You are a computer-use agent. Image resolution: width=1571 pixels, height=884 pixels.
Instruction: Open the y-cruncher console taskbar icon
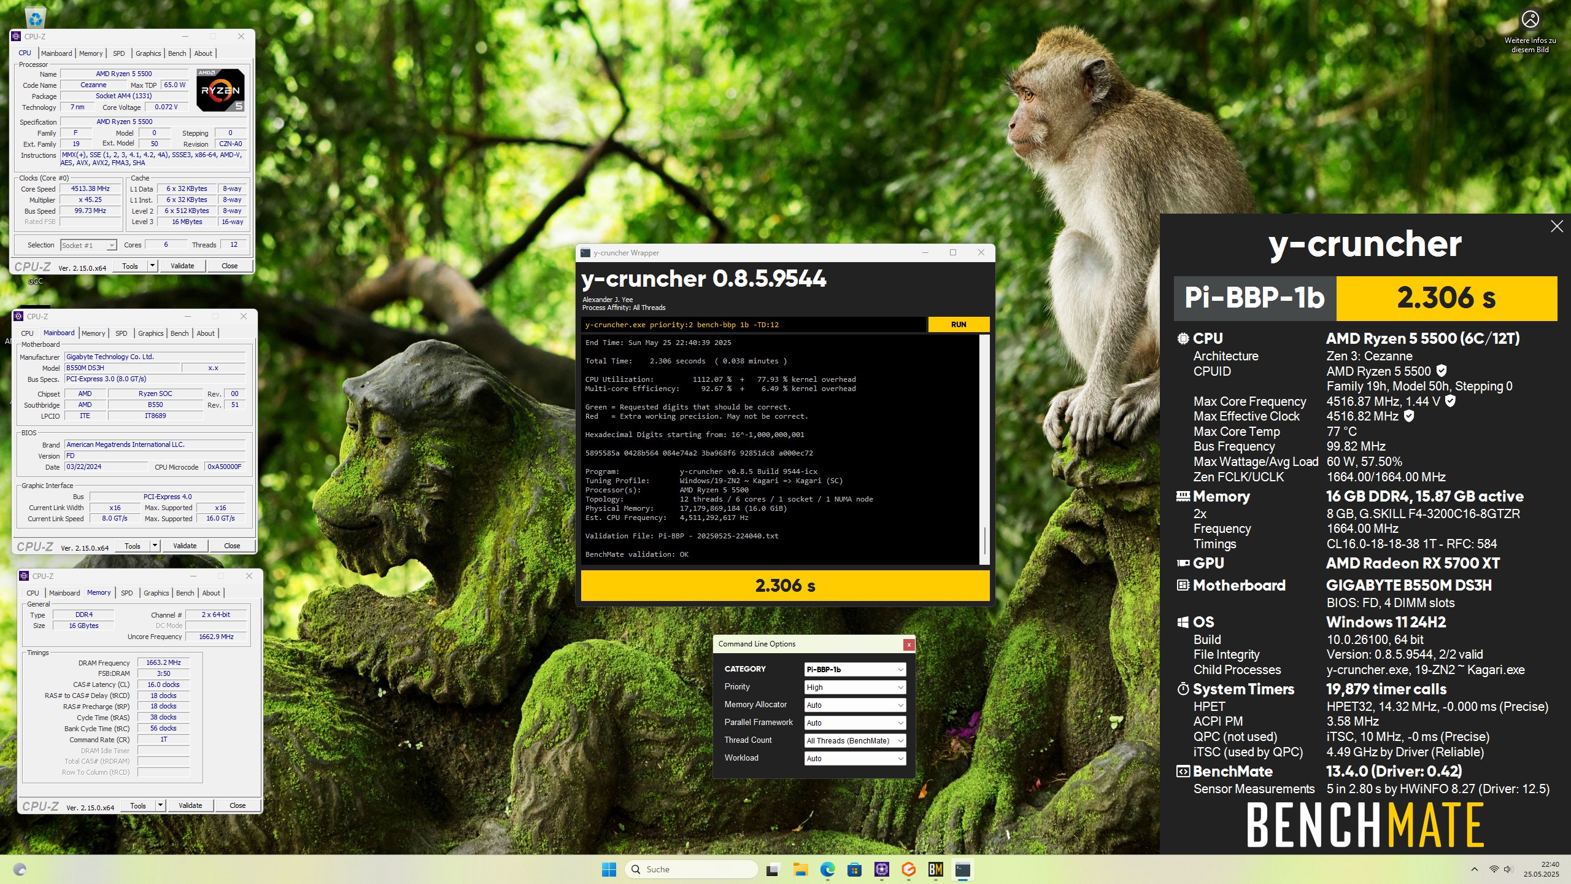(963, 869)
